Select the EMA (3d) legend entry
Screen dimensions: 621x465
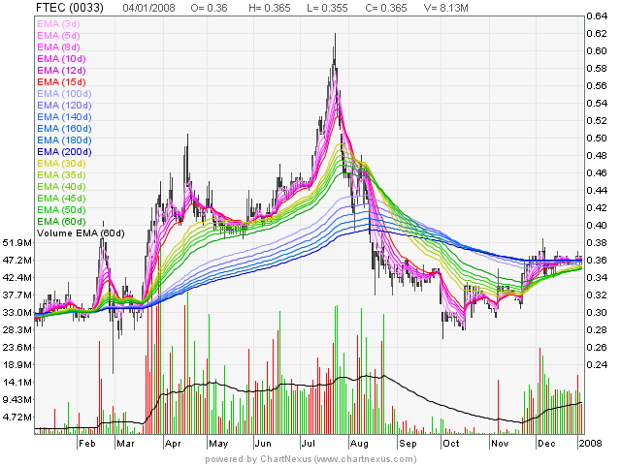pos(60,24)
